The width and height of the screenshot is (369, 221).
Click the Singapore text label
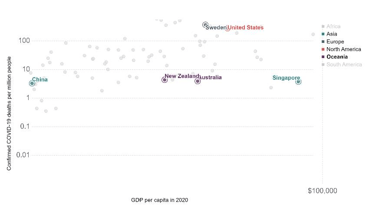coord(286,78)
